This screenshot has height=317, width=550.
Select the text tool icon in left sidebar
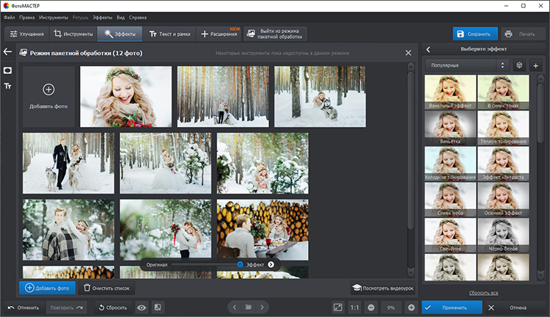click(7, 86)
